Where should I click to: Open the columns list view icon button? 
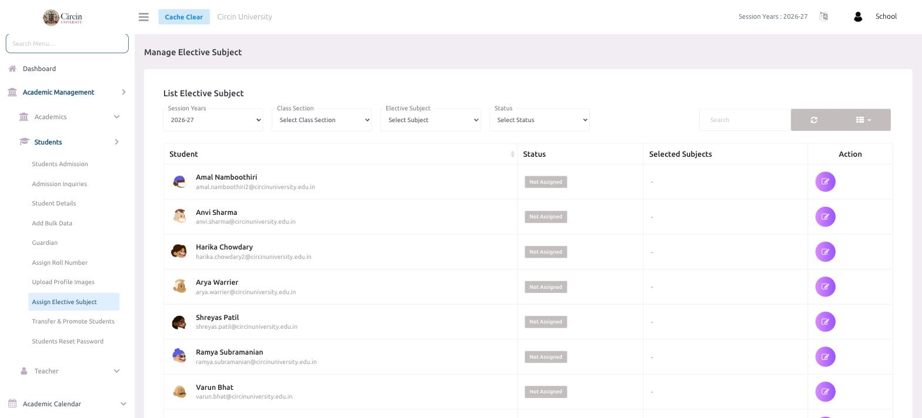864,120
